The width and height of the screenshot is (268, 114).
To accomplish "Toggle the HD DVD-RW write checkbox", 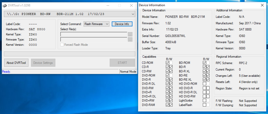I will point(208,96).
